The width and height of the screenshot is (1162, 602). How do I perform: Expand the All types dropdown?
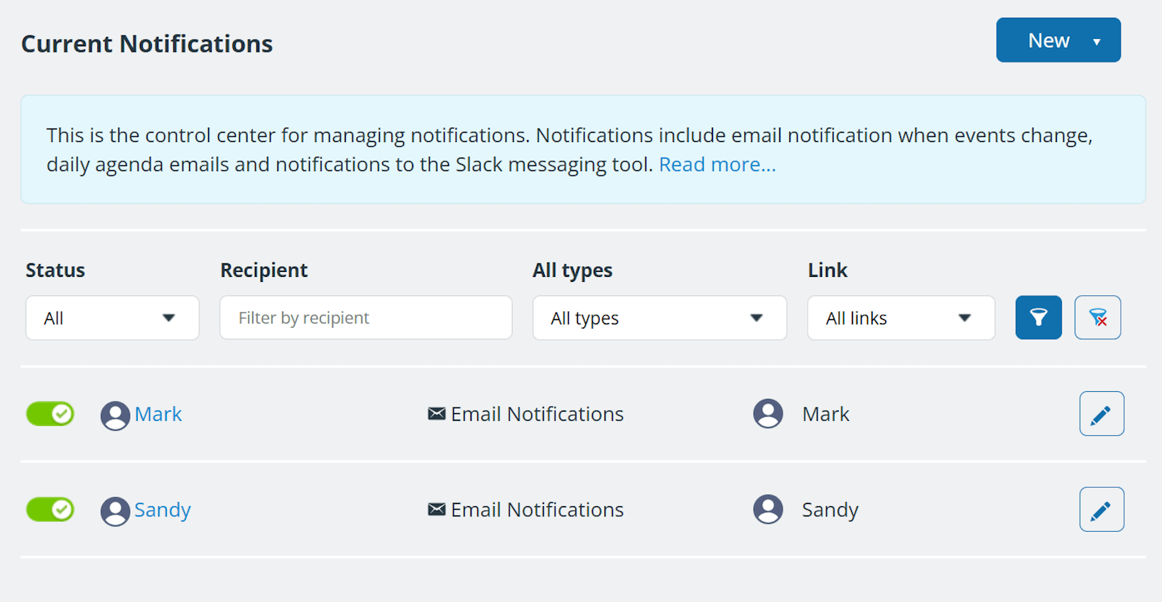659,318
